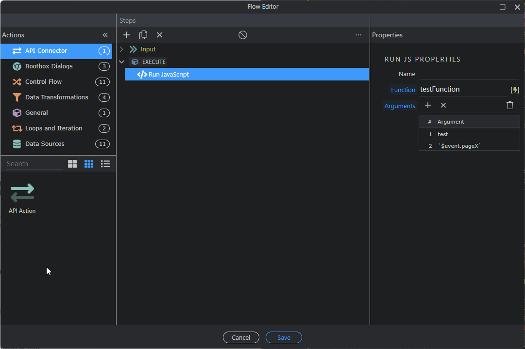Add a new step in Steps toolbar
Screen dimensions: 525x349
[x=126, y=35]
